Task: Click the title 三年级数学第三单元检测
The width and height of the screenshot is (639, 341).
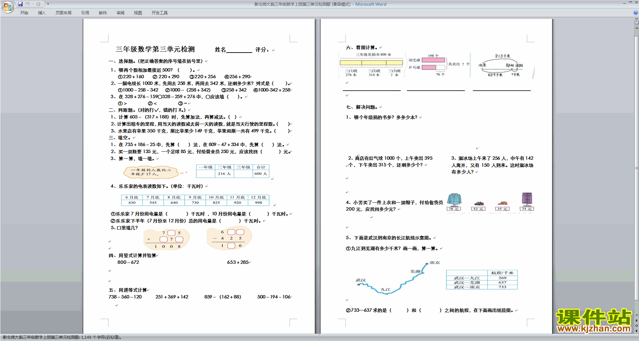Action: pyautogui.click(x=155, y=49)
